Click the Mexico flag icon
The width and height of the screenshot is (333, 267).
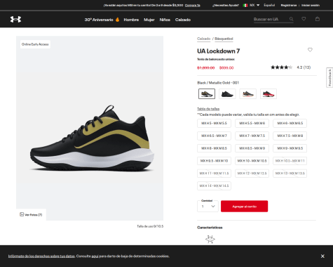click(x=245, y=5)
